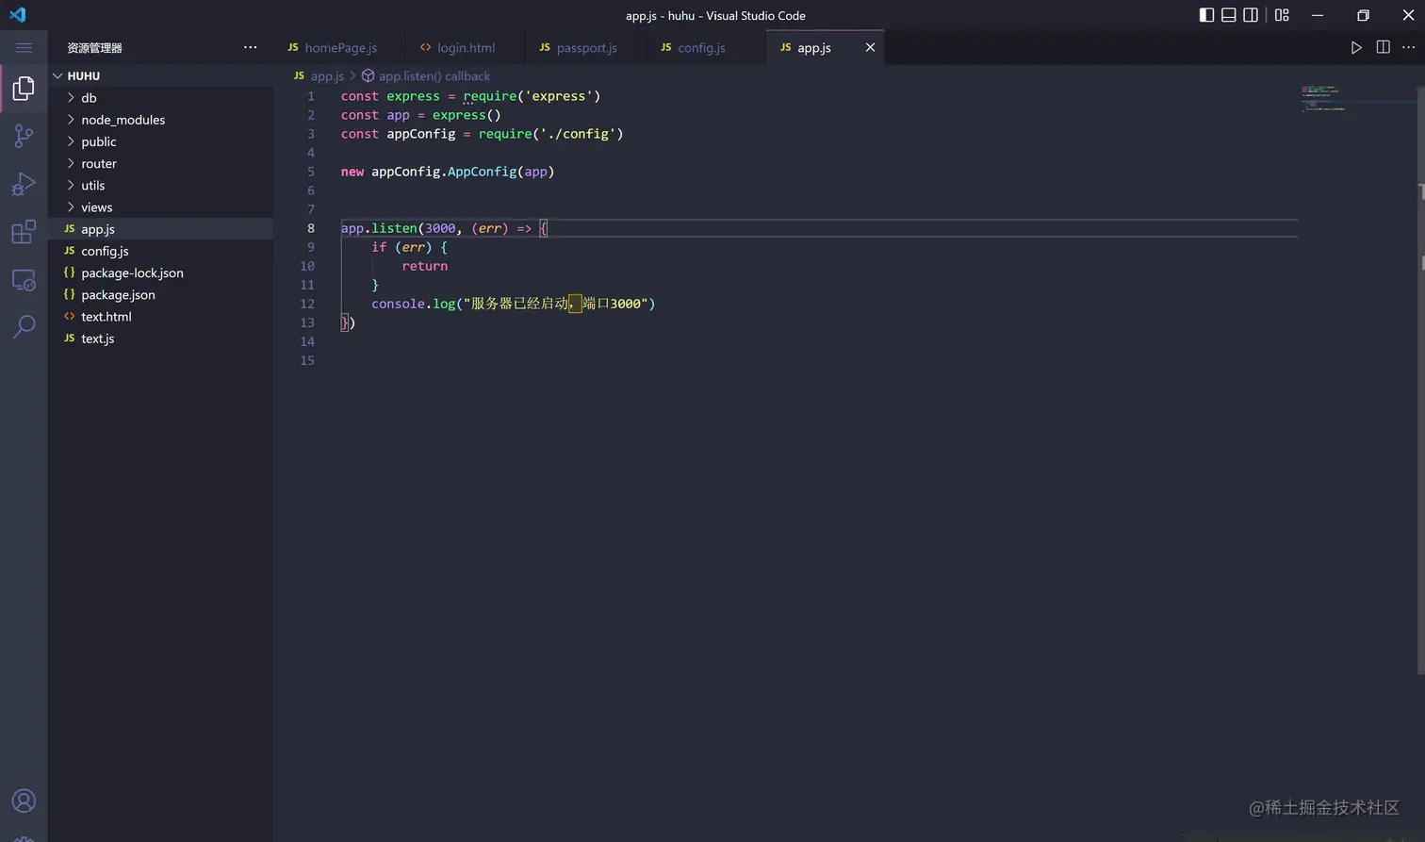Screen dimensions: 1425x842
Task: Click 3000 port number on line 8
Action: [440, 228]
